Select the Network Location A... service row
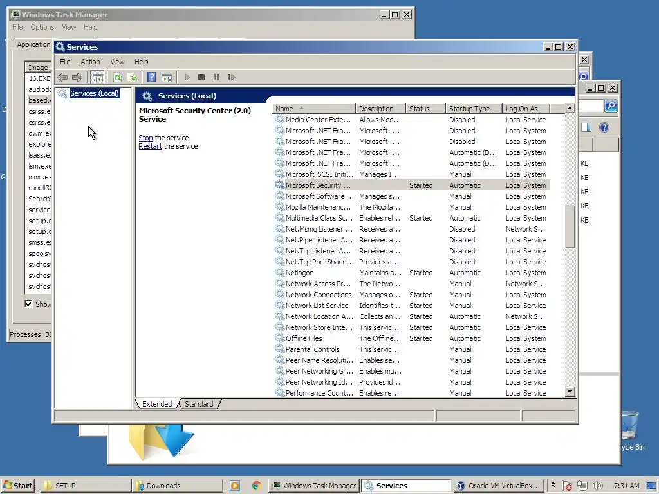This screenshot has width=659, height=494. (411, 316)
